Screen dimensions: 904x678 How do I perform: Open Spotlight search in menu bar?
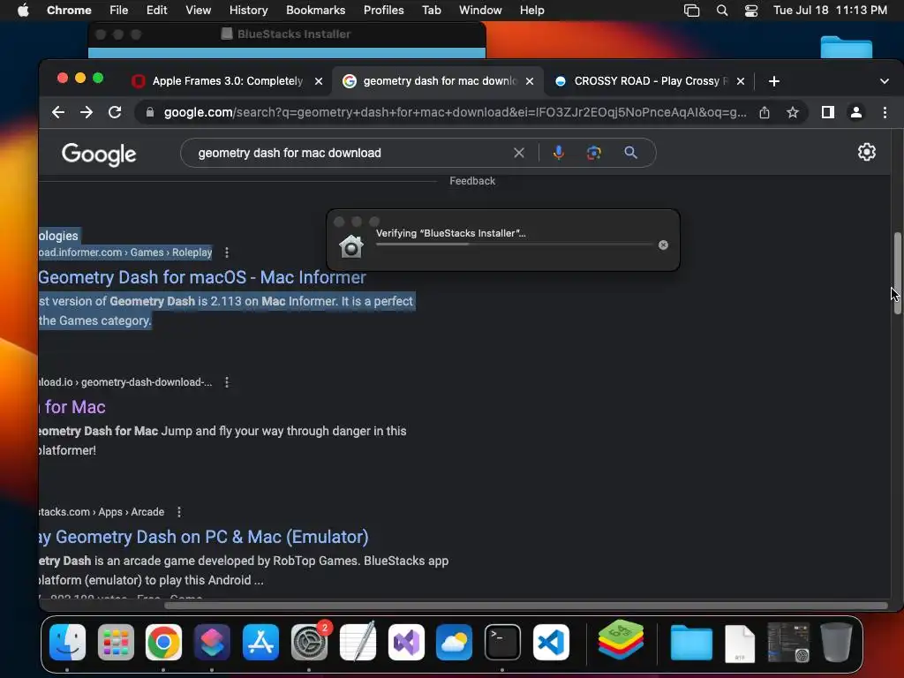pyautogui.click(x=722, y=11)
